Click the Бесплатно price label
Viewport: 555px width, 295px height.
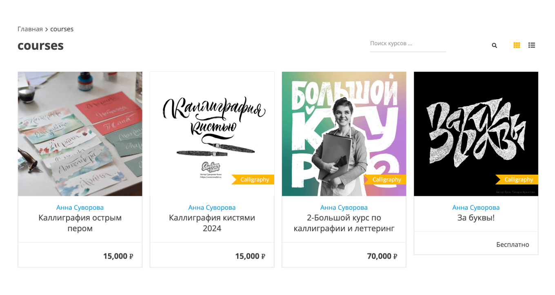tap(513, 244)
